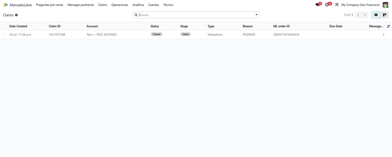Screen dimensions: 392x157
Task: Expand the search options dropdown arrow
Action: coord(256,15)
